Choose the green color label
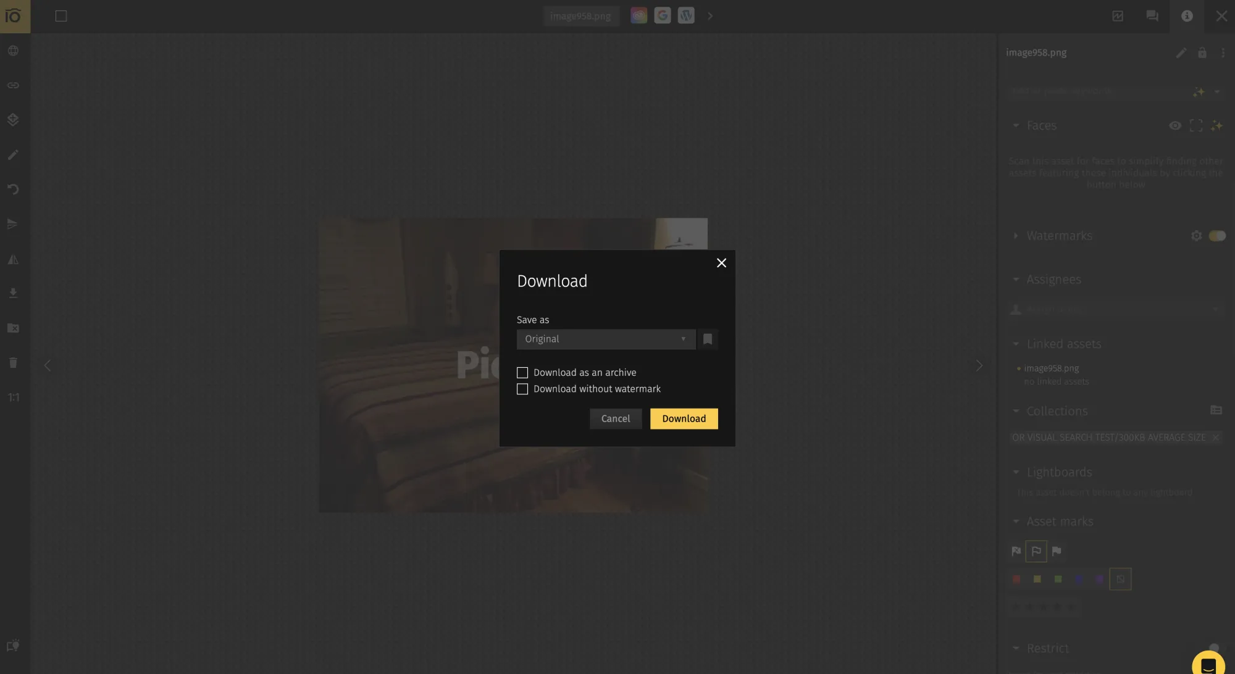Image resolution: width=1235 pixels, height=674 pixels. coord(1058,580)
